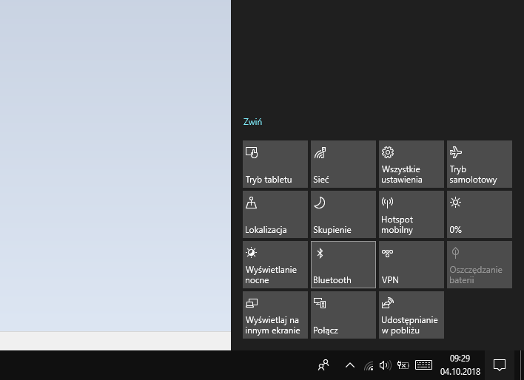Open the Skupienie focus assist tile
This screenshot has height=380, width=524.
pyautogui.click(x=343, y=214)
